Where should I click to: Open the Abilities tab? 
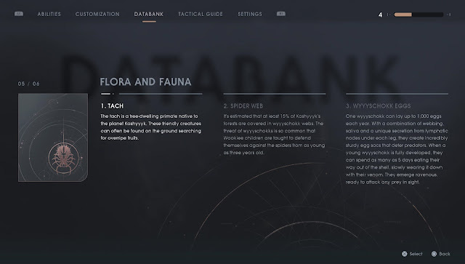(49, 15)
